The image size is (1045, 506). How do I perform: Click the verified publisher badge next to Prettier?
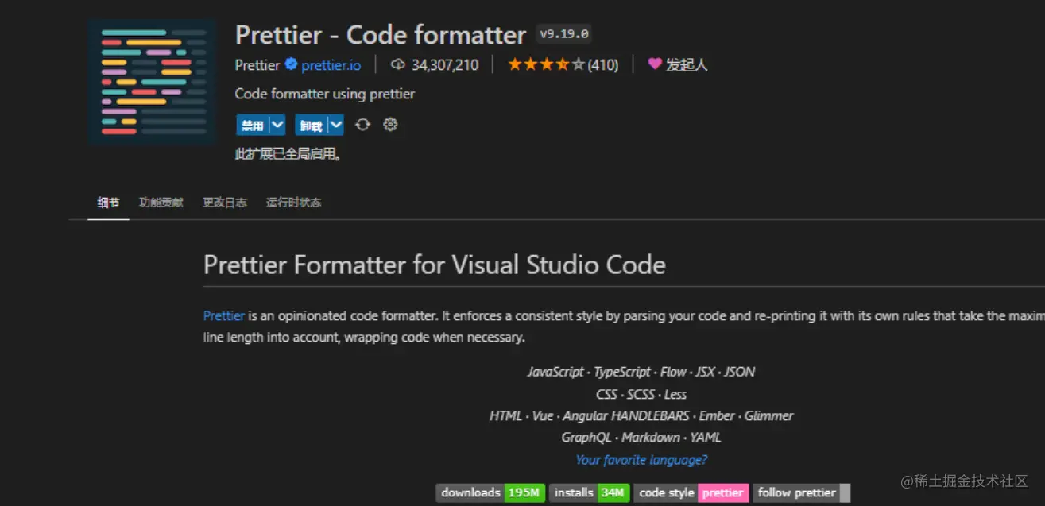click(x=292, y=64)
